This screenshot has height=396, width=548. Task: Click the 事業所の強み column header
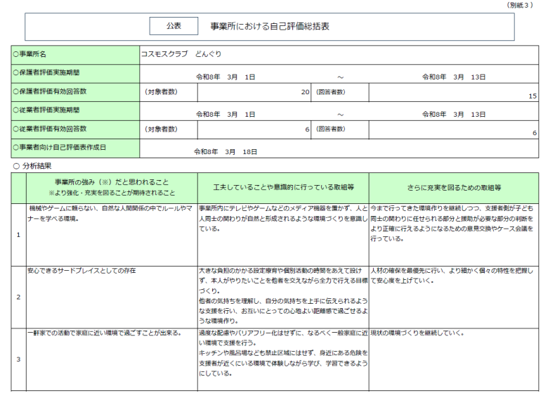(112, 187)
